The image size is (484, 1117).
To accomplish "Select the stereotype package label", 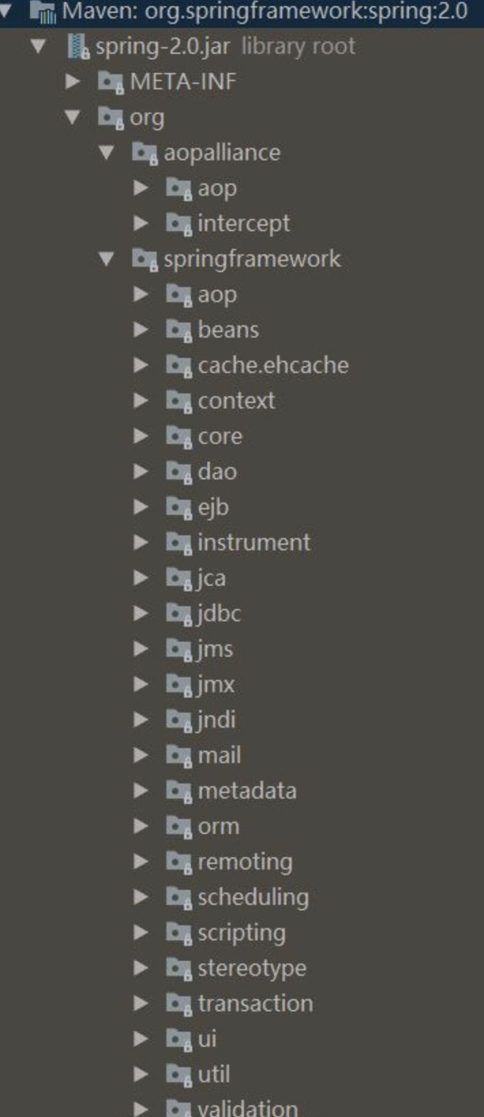I will tap(252, 968).
